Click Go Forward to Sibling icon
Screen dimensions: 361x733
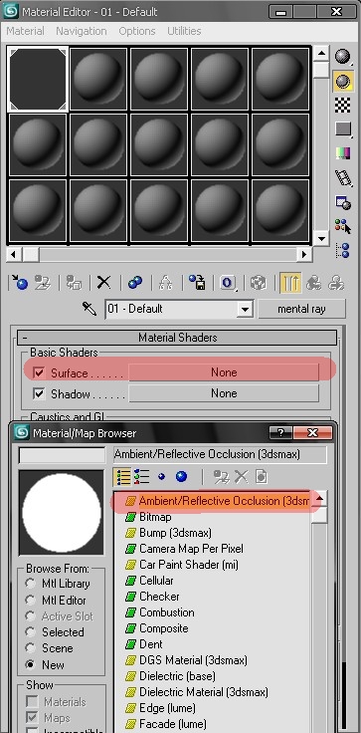click(336, 283)
